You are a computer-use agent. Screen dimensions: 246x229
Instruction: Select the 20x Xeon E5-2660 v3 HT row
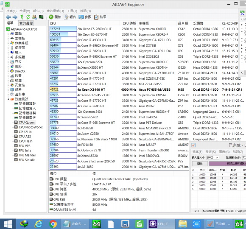click(x=144, y=29)
